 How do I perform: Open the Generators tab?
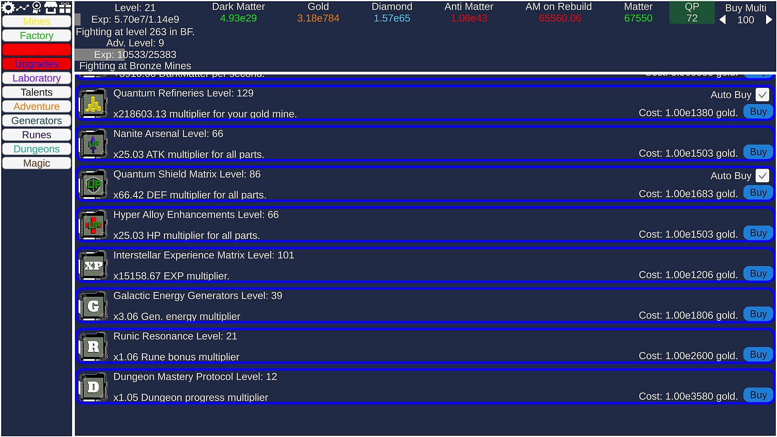[36, 121]
